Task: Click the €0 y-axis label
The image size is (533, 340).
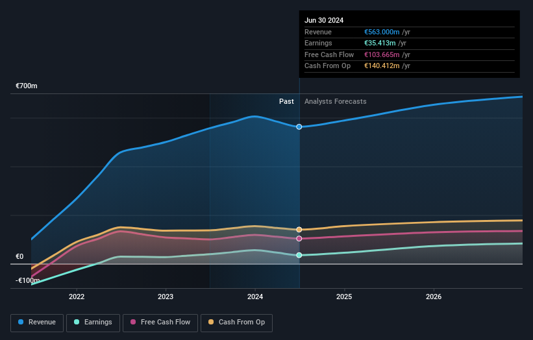Action: 19,256
